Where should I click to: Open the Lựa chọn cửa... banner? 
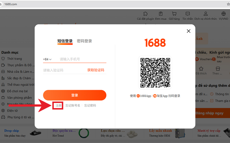[113, 131]
